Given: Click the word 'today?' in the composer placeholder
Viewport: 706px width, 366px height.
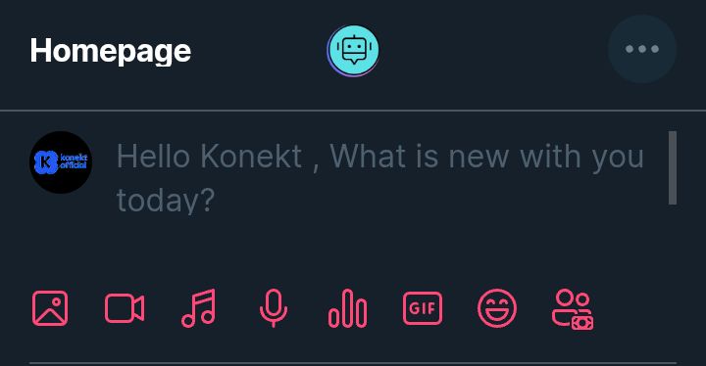Looking at the screenshot, I should click(x=166, y=200).
